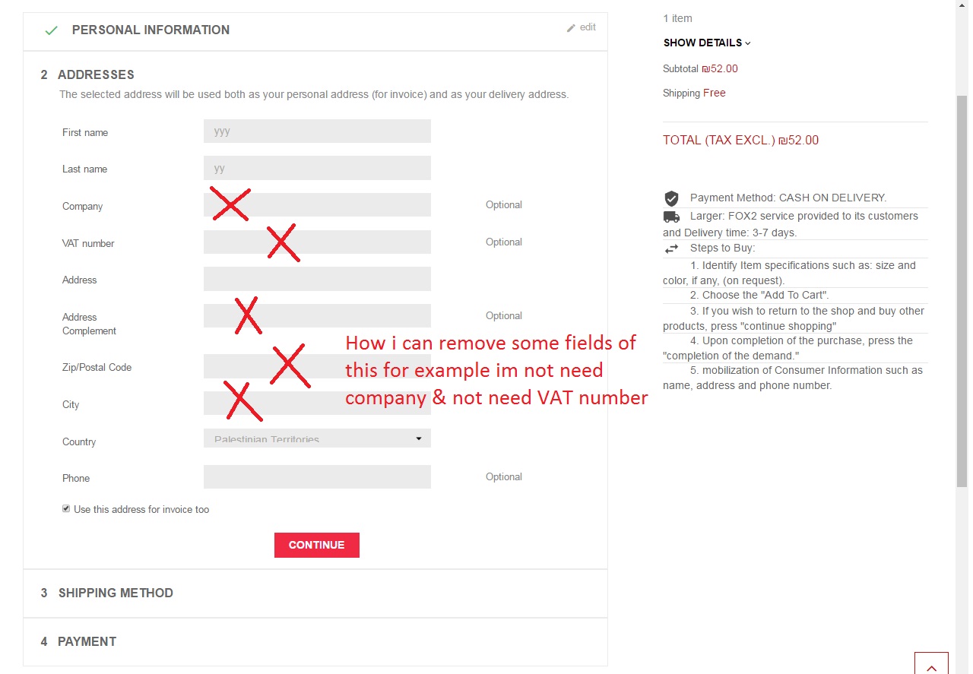The width and height of the screenshot is (973, 674).
Task: Click the shield icon near Payment Method
Action: (x=671, y=198)
